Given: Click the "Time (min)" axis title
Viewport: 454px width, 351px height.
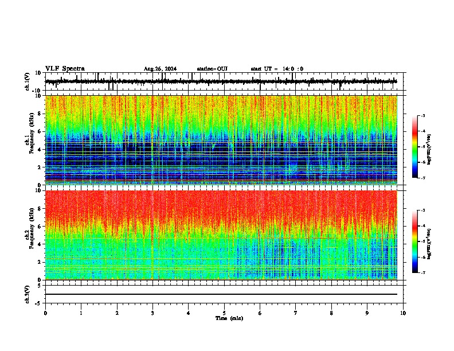Looking at the screenshot, I should click(x=229, y=318).
